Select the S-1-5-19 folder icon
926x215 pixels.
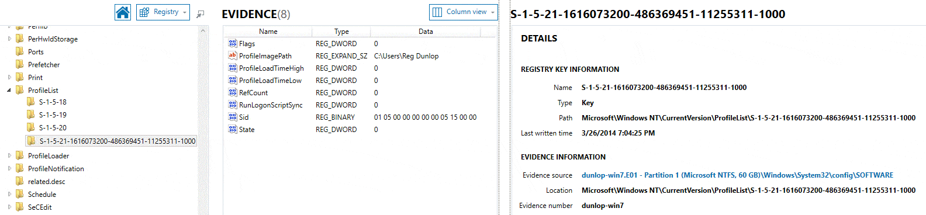click(x=31, y=115)
